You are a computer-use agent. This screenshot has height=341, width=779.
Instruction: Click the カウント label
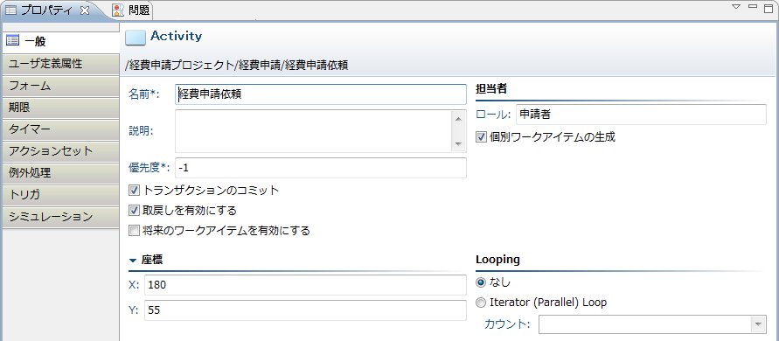[507, 324]
